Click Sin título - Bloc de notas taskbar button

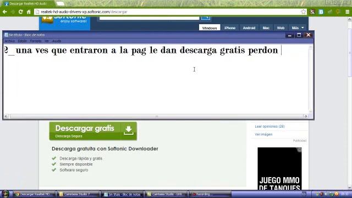(122, 194)
